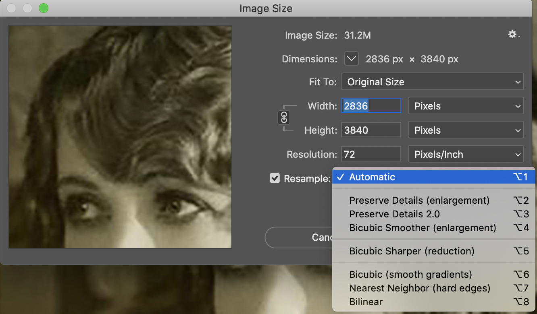Select Bicubic Sharper (reduction) option

click(412, 251)
